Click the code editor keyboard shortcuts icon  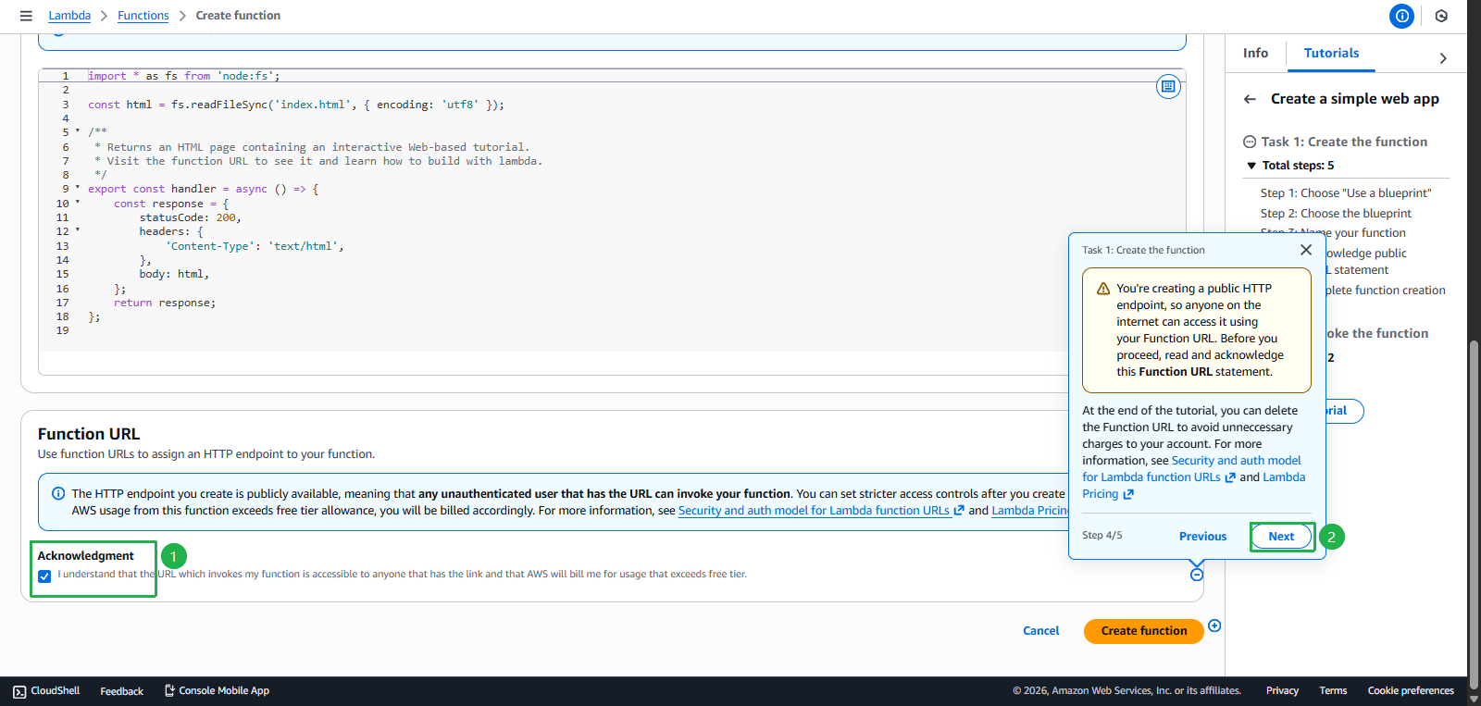click(x=1168, y=87)
